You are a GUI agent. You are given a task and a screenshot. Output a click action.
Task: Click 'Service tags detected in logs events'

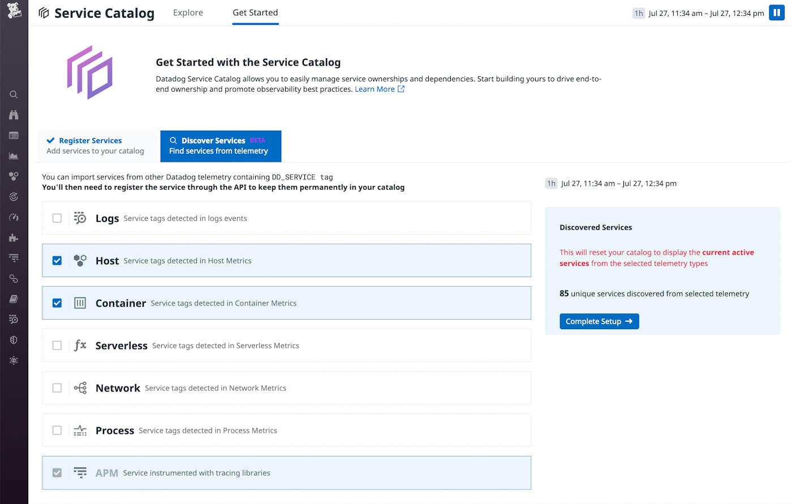185,218
